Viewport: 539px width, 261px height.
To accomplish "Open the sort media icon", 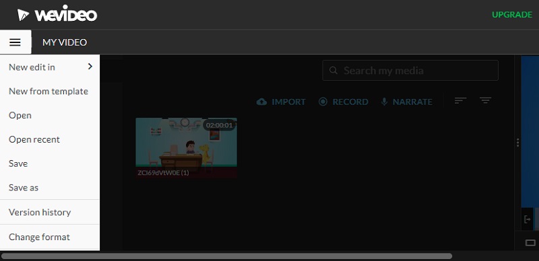I will [460, 101].
